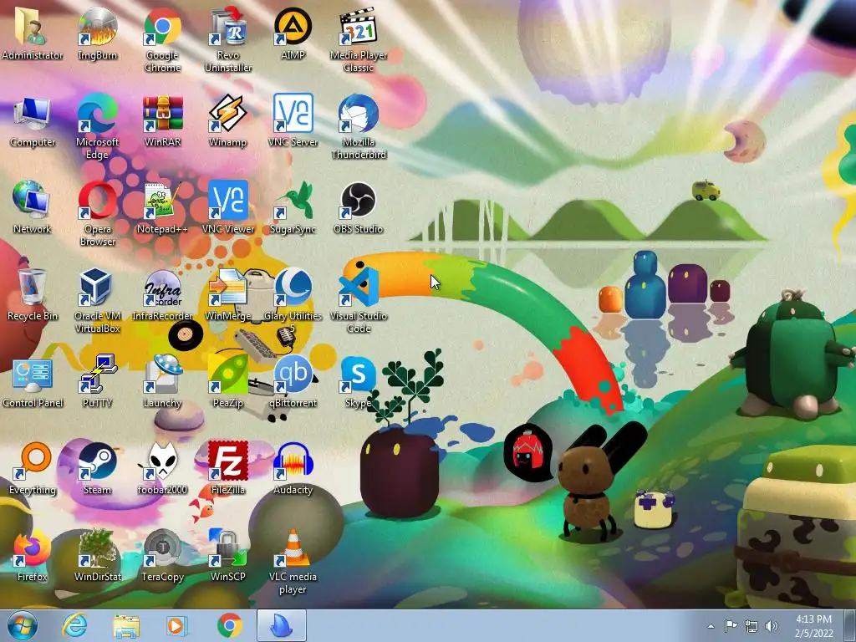Open the Windows Start menu
The image size is (856, 642).
point(23,625)
